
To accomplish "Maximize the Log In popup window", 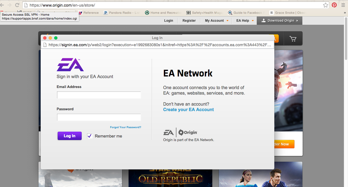I will tap(56, 38).
